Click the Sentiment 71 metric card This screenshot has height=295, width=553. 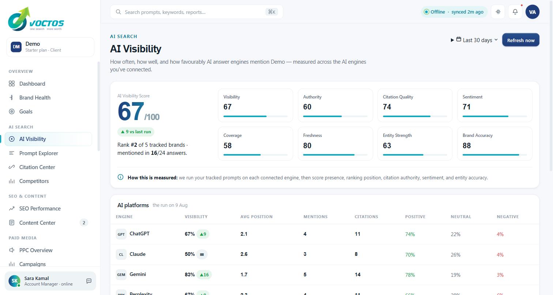[495, 105]
